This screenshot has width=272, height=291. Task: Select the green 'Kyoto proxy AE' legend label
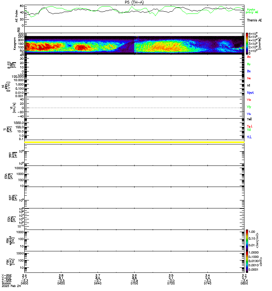point(252,11)
